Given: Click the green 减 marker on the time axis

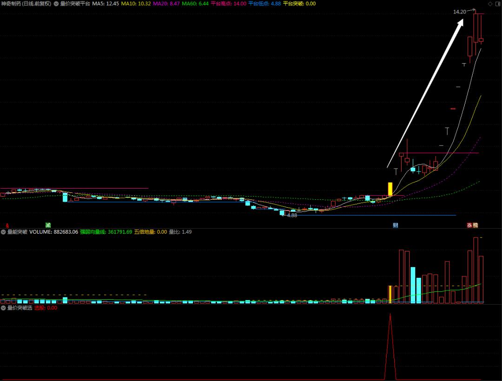Looking at the screenshot, I should tap(48, 225).
